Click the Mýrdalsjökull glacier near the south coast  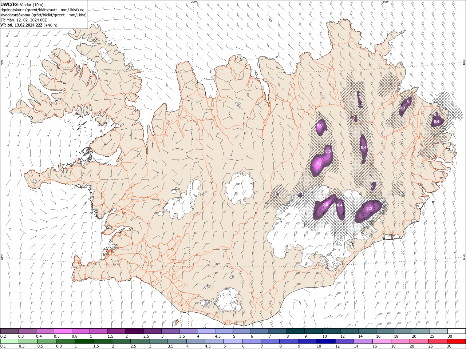[228, 300]
